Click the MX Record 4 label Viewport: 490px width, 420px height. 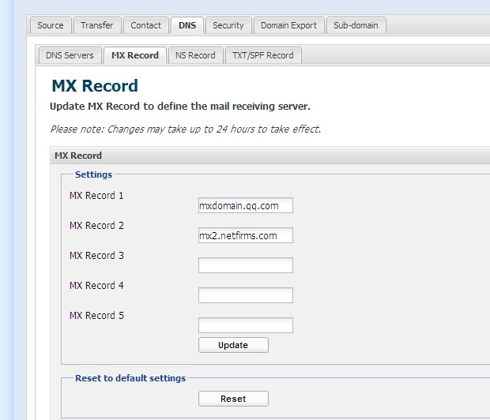(96, 286)
